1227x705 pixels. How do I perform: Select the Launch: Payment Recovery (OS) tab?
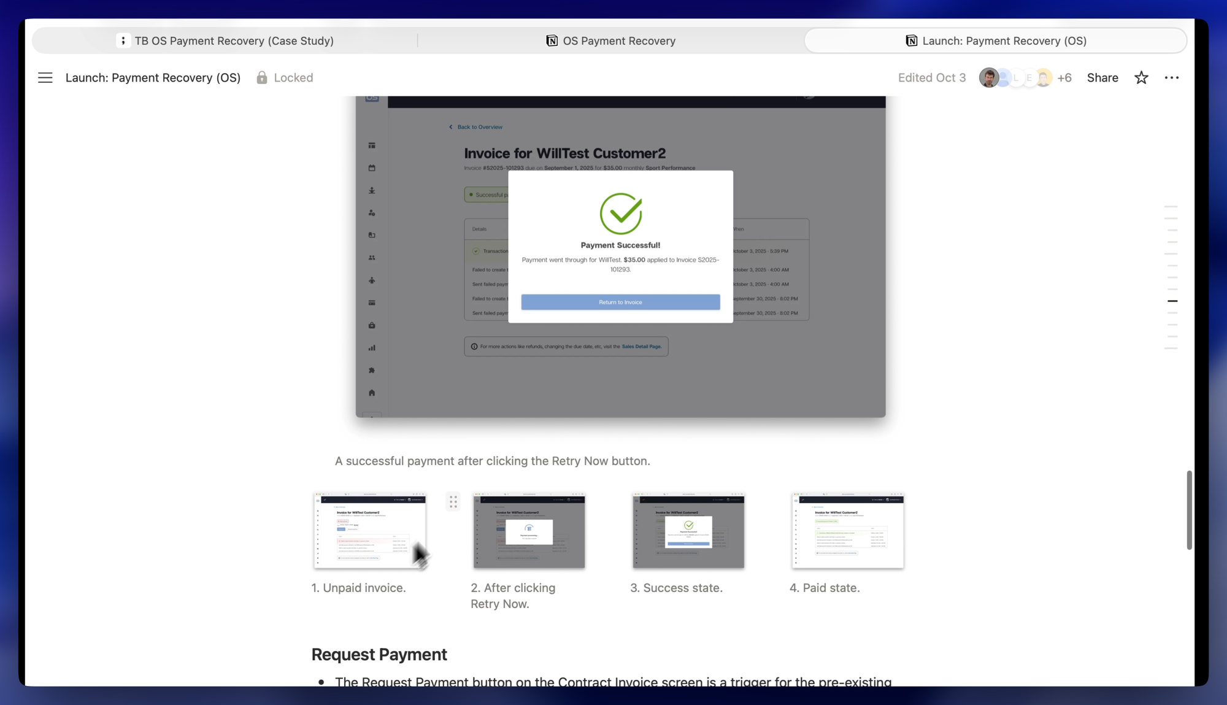coord(1004,40)
